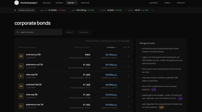Image resolution: width=202 pixels, height=112 pixels.
Task: Open the rating filter dropdown
Action: pos(70,32)
